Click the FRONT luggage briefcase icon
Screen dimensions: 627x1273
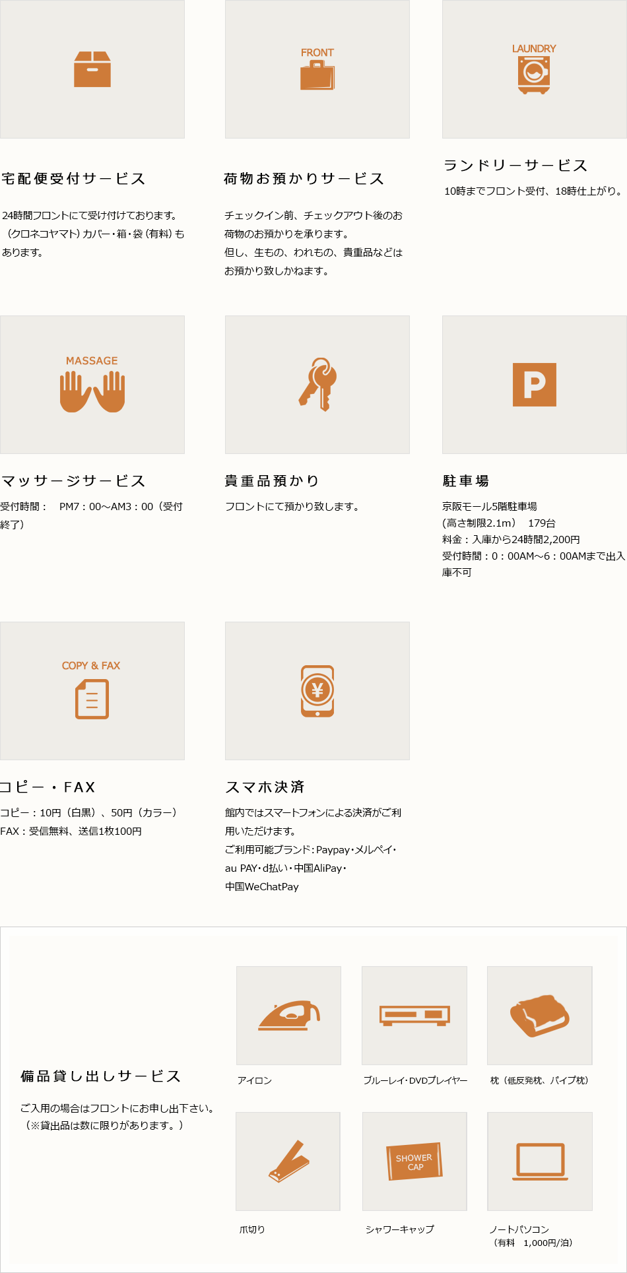(x=317, y=75)
